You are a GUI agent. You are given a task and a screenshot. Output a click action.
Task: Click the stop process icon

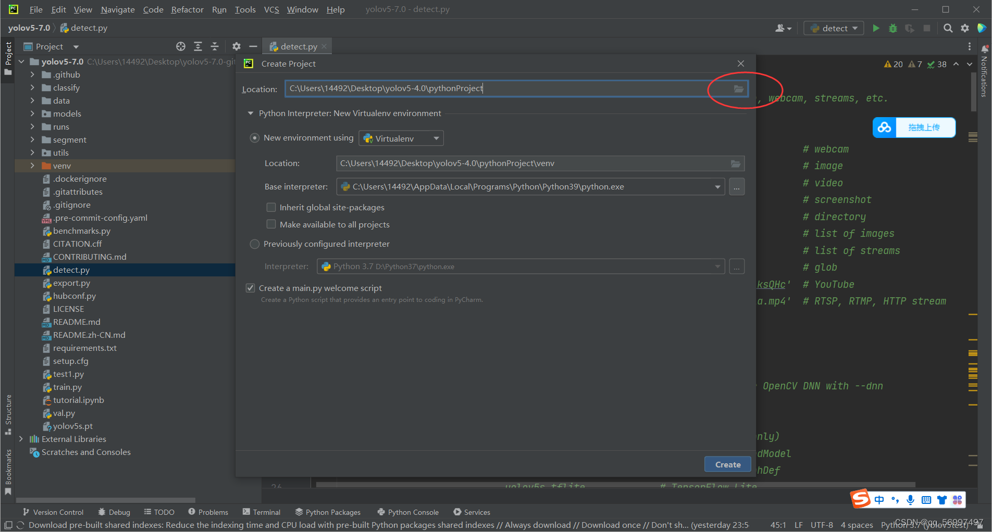pos(927,28)
